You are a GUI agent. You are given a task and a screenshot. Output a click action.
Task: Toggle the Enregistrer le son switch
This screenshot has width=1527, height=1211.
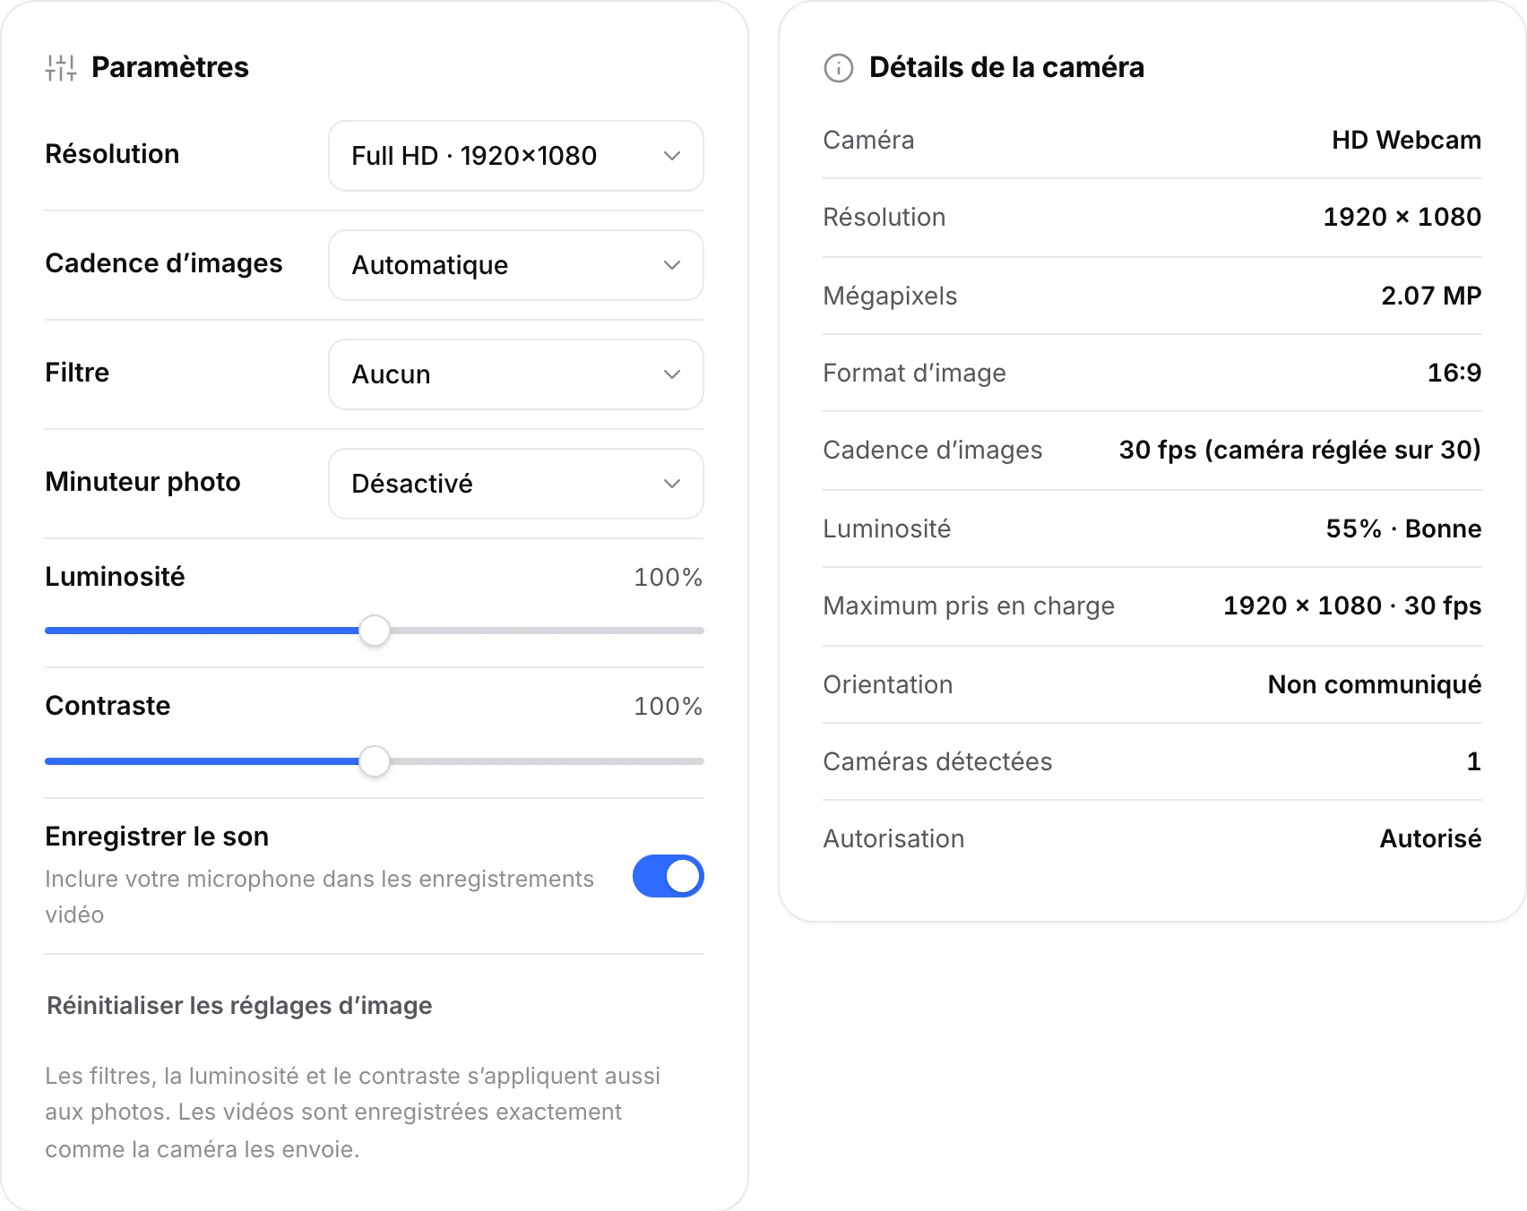669,876
